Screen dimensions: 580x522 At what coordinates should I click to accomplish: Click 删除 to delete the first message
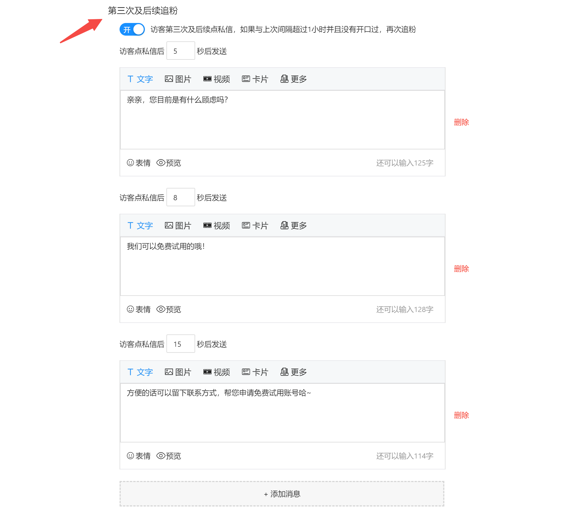coord(461,122)
